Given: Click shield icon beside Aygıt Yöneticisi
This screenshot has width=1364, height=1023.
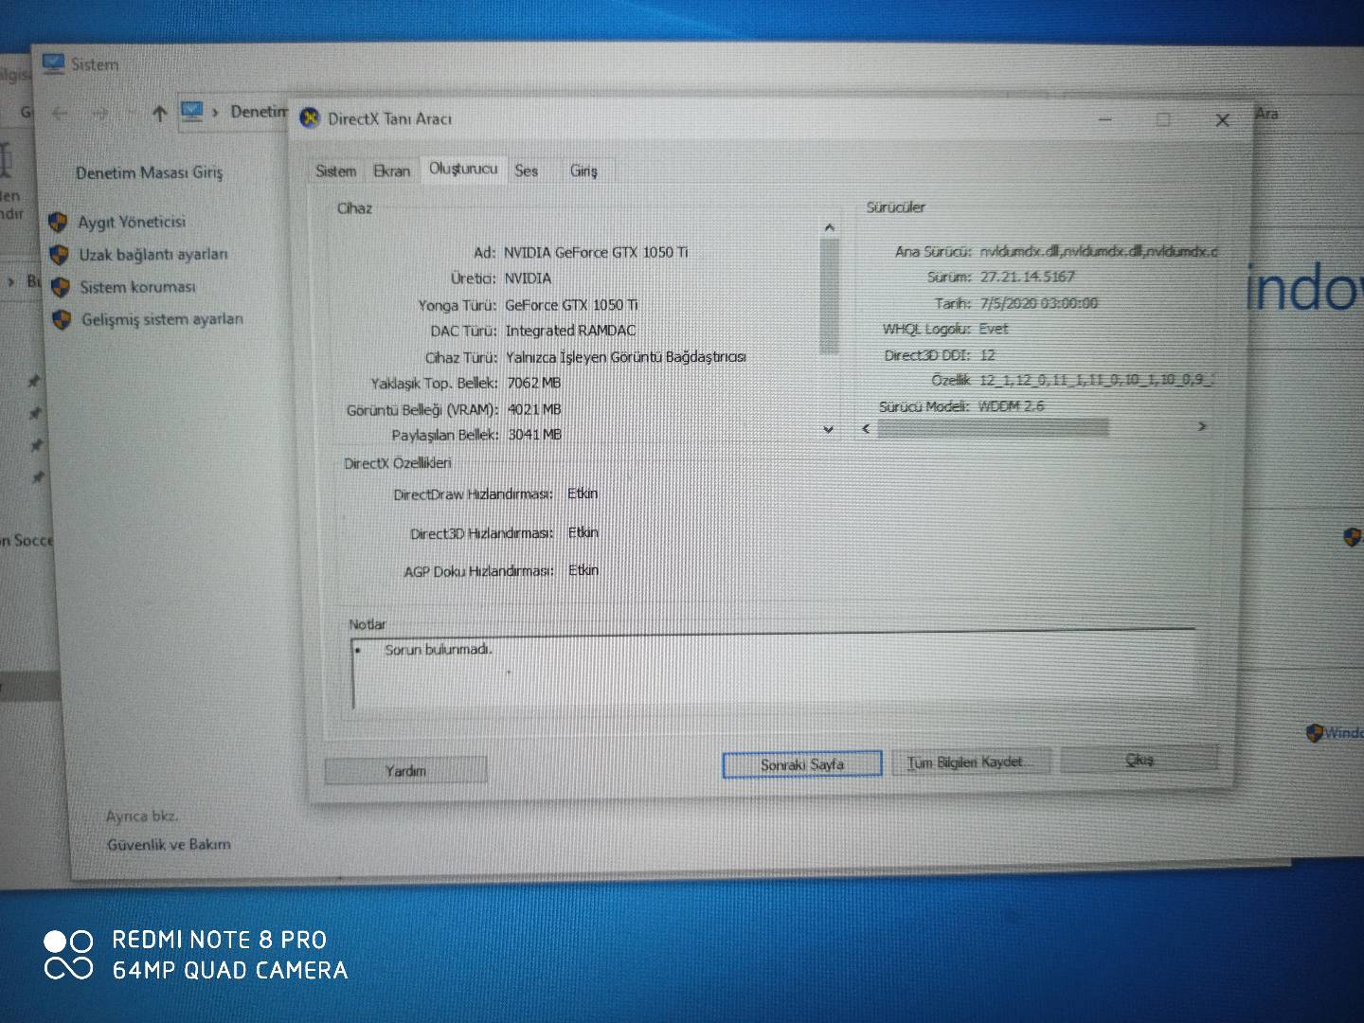Looking at the screenshot, I should (59, 223).
